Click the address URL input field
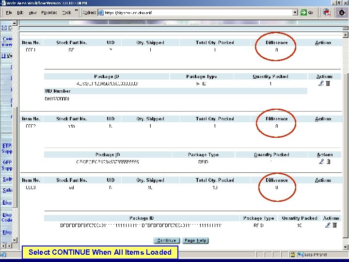 (x=198, y=13)
